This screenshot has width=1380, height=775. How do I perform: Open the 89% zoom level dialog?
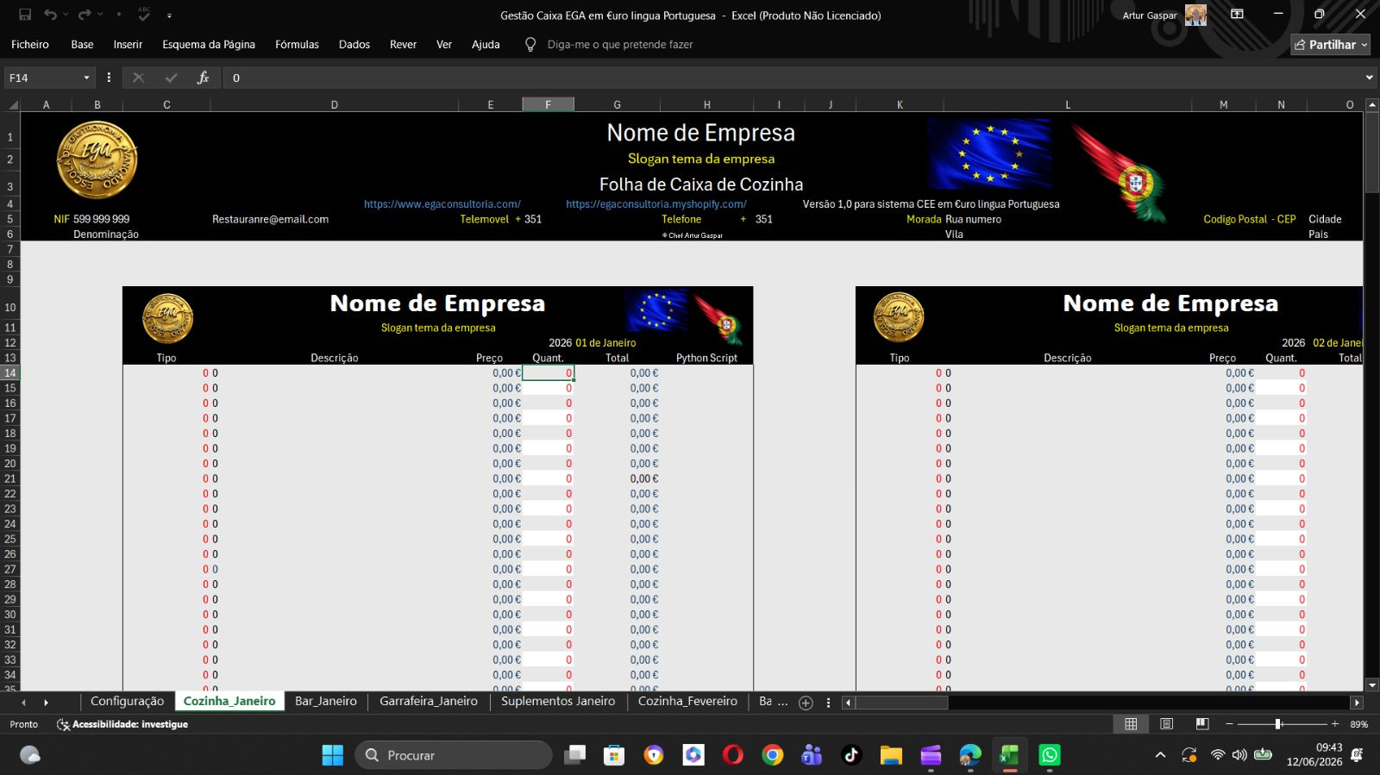click(1359, 724)
